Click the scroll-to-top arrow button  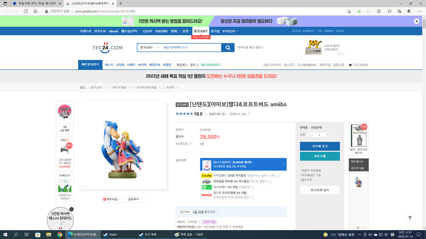(410, 218)
